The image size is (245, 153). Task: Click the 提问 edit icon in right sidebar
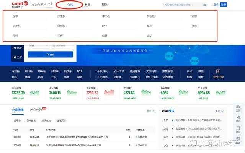238,117
